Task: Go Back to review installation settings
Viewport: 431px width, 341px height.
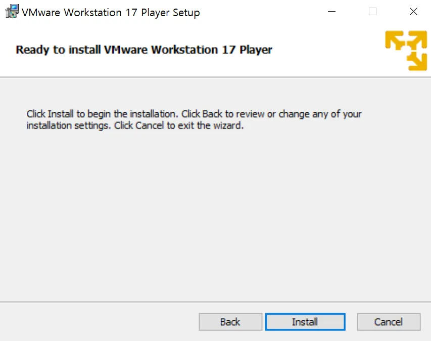Action: pyautogui.click(x=230, y=322)
